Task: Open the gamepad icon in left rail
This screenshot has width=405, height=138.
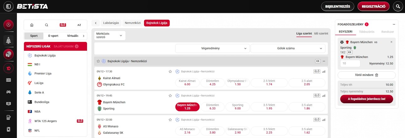Action: [8, 92]
